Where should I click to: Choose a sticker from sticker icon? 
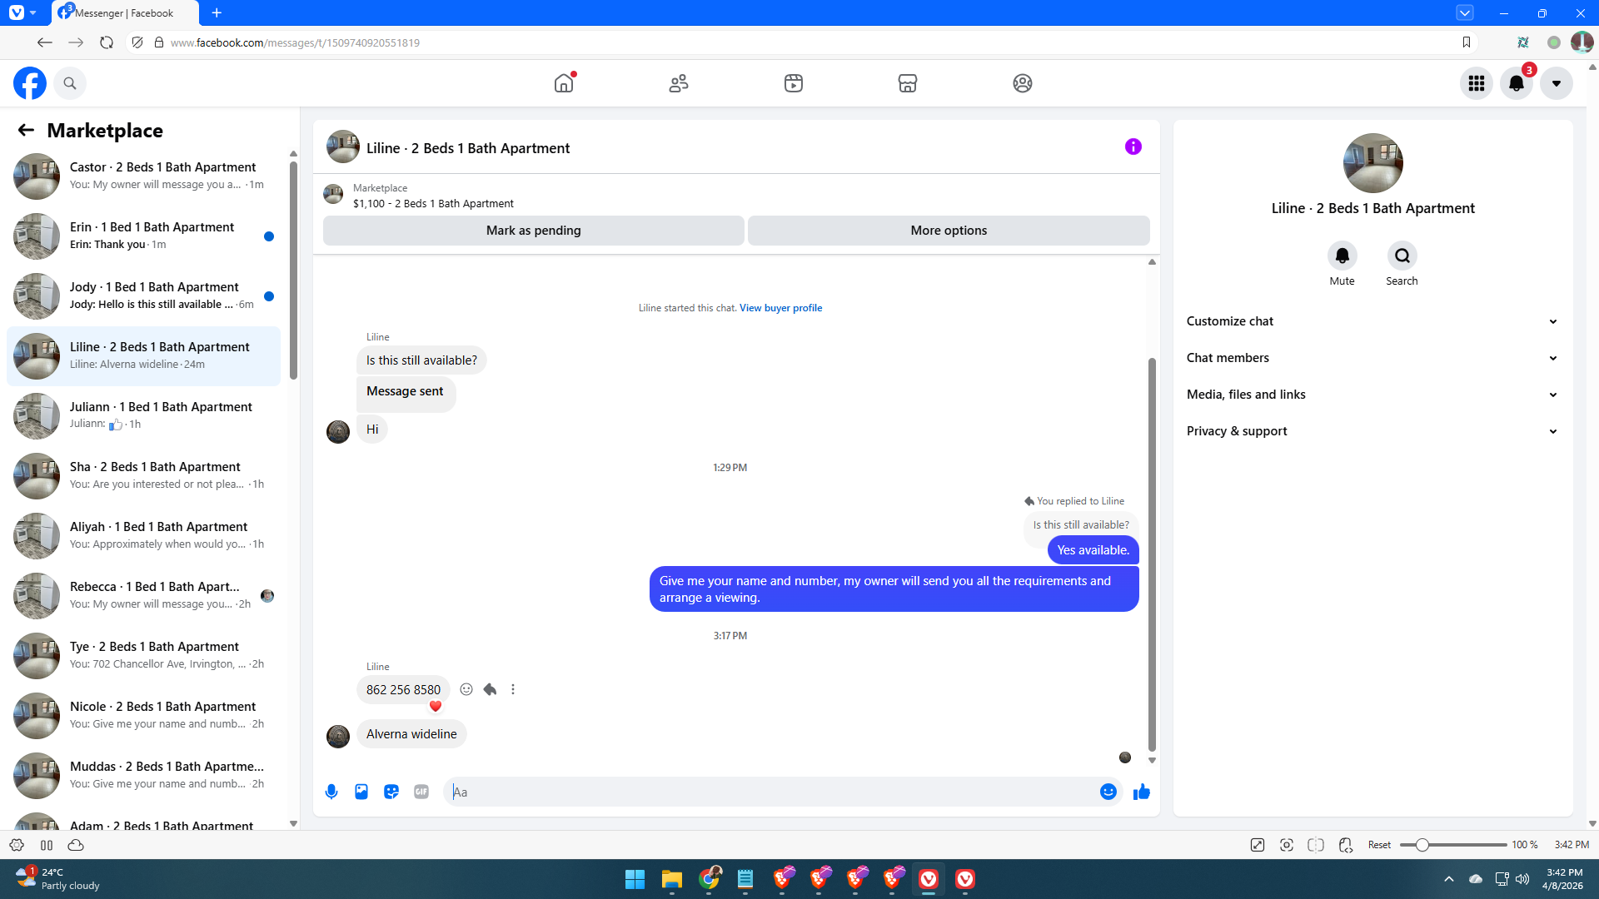391,792
